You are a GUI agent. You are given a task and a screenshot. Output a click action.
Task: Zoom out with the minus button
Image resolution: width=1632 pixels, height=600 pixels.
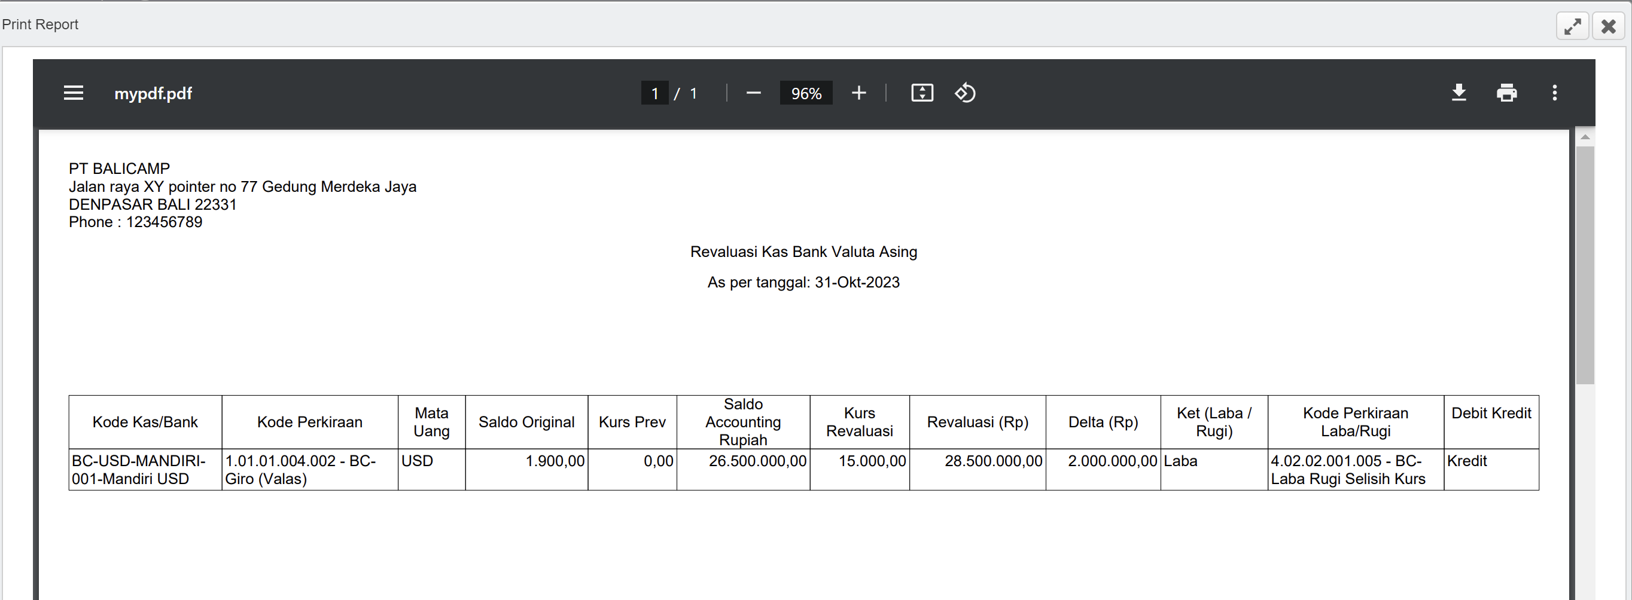click(753, 93)
